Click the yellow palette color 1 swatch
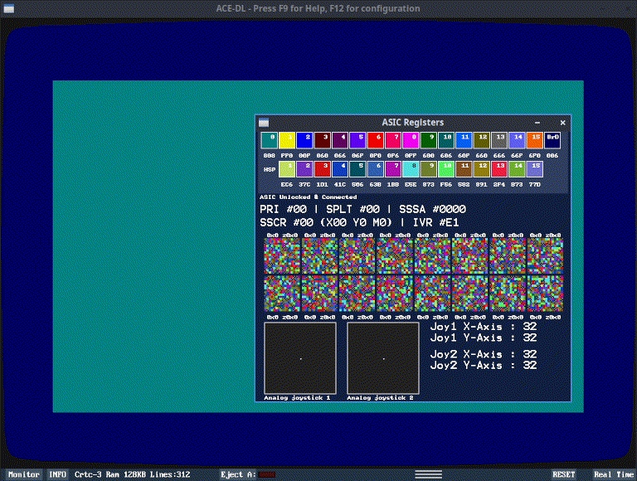637x481 pixels. coord(287,139)
